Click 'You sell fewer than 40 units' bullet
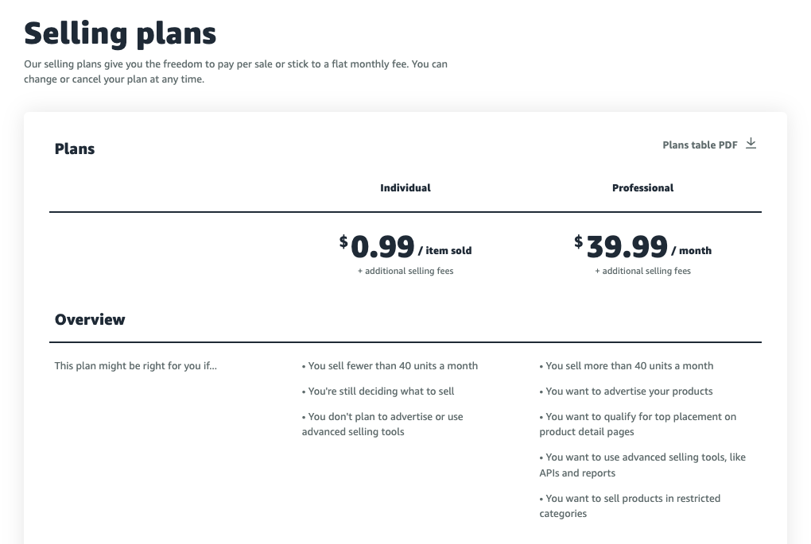The height and width of the screenshot is (544, 811). pyautogui.click(x=390, y=366)
